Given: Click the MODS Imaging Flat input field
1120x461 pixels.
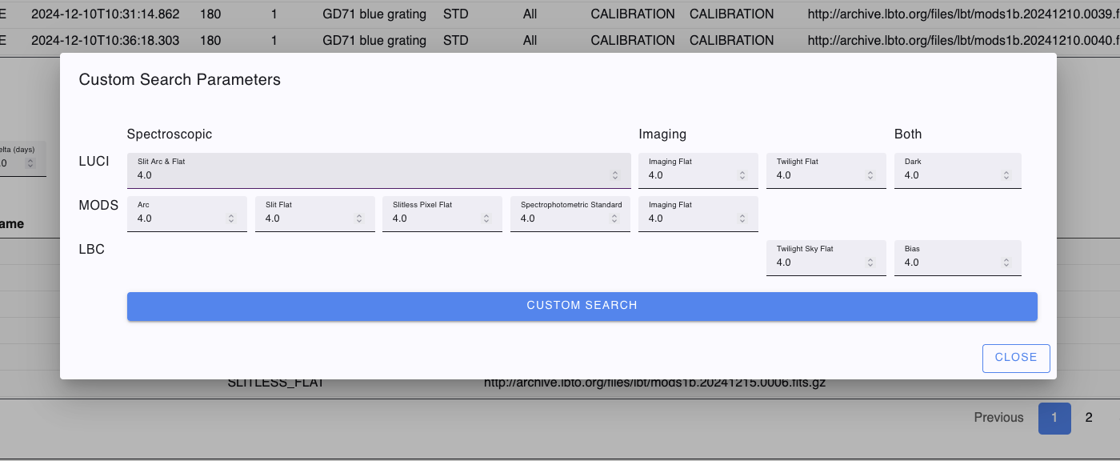Looking at the screenshot, I should (688, 218).
